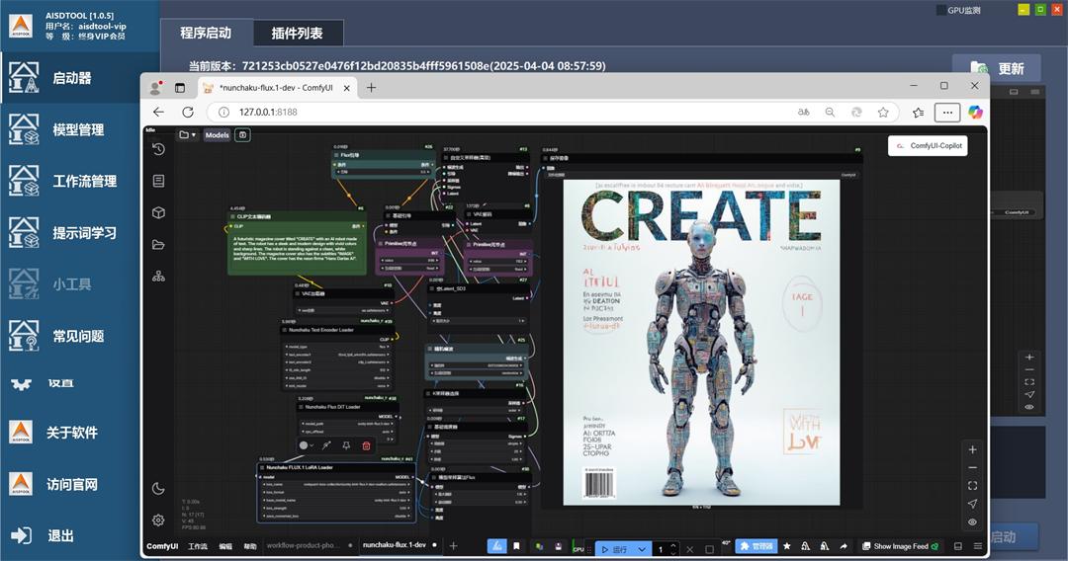Viewport: 1068px width, 561px height.
Task: Select the nunchaku-flux.1-dev workflow tab
Action: pos(393,545)
